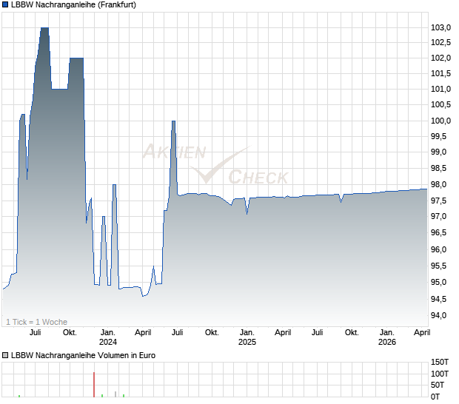Click the 2024 year label

[108, 342]
